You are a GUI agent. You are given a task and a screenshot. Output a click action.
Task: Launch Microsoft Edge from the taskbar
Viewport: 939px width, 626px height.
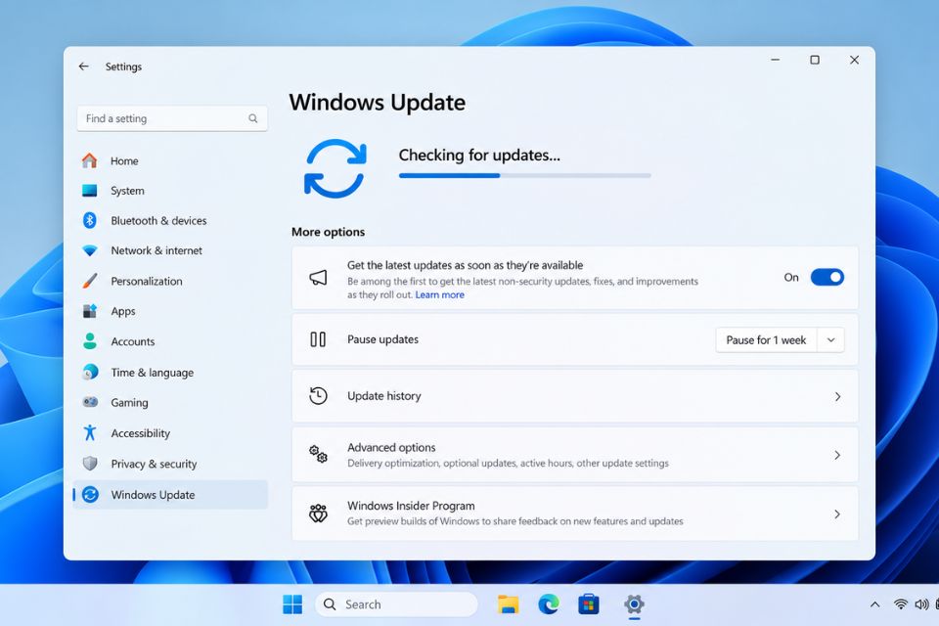coord(549,604)
